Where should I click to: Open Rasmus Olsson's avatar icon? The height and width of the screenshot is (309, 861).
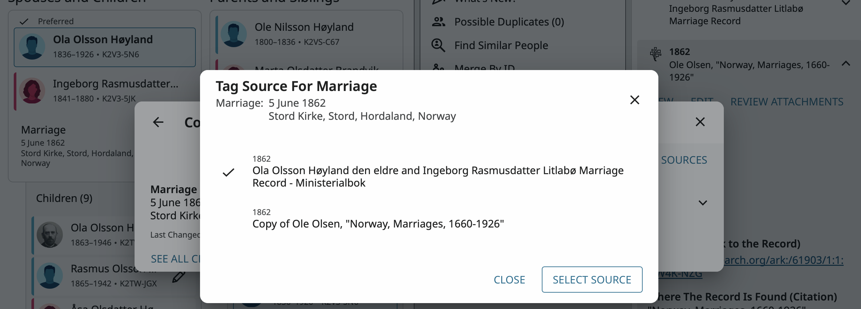pos(49,276)
